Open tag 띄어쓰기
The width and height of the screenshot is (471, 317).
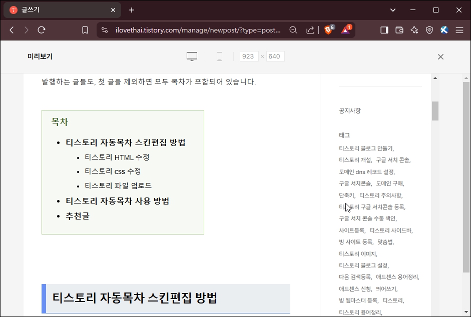(386, 289)
